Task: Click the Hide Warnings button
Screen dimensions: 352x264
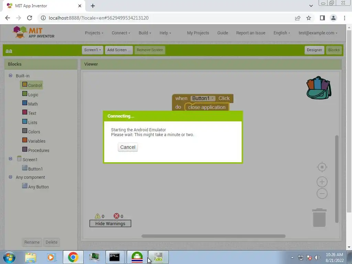Action: 110,223
